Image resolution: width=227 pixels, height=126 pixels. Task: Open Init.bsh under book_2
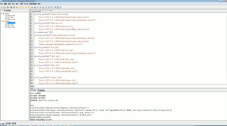point(10,25)
